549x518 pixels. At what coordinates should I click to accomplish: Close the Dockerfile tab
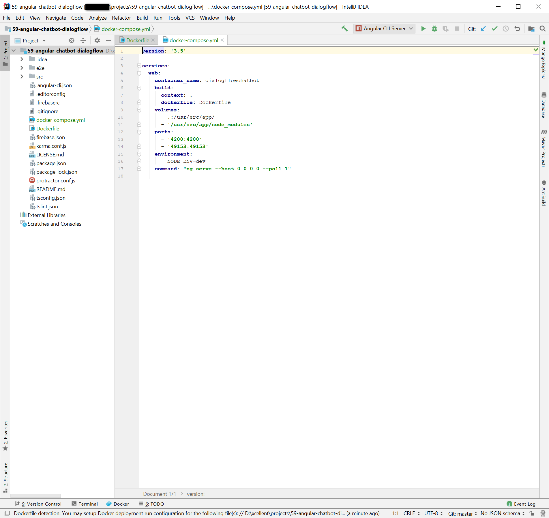point(153,40)
